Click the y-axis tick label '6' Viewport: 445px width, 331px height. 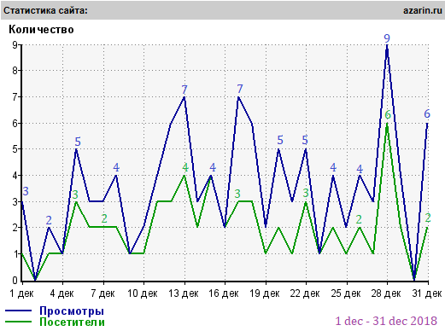(15, 123)
